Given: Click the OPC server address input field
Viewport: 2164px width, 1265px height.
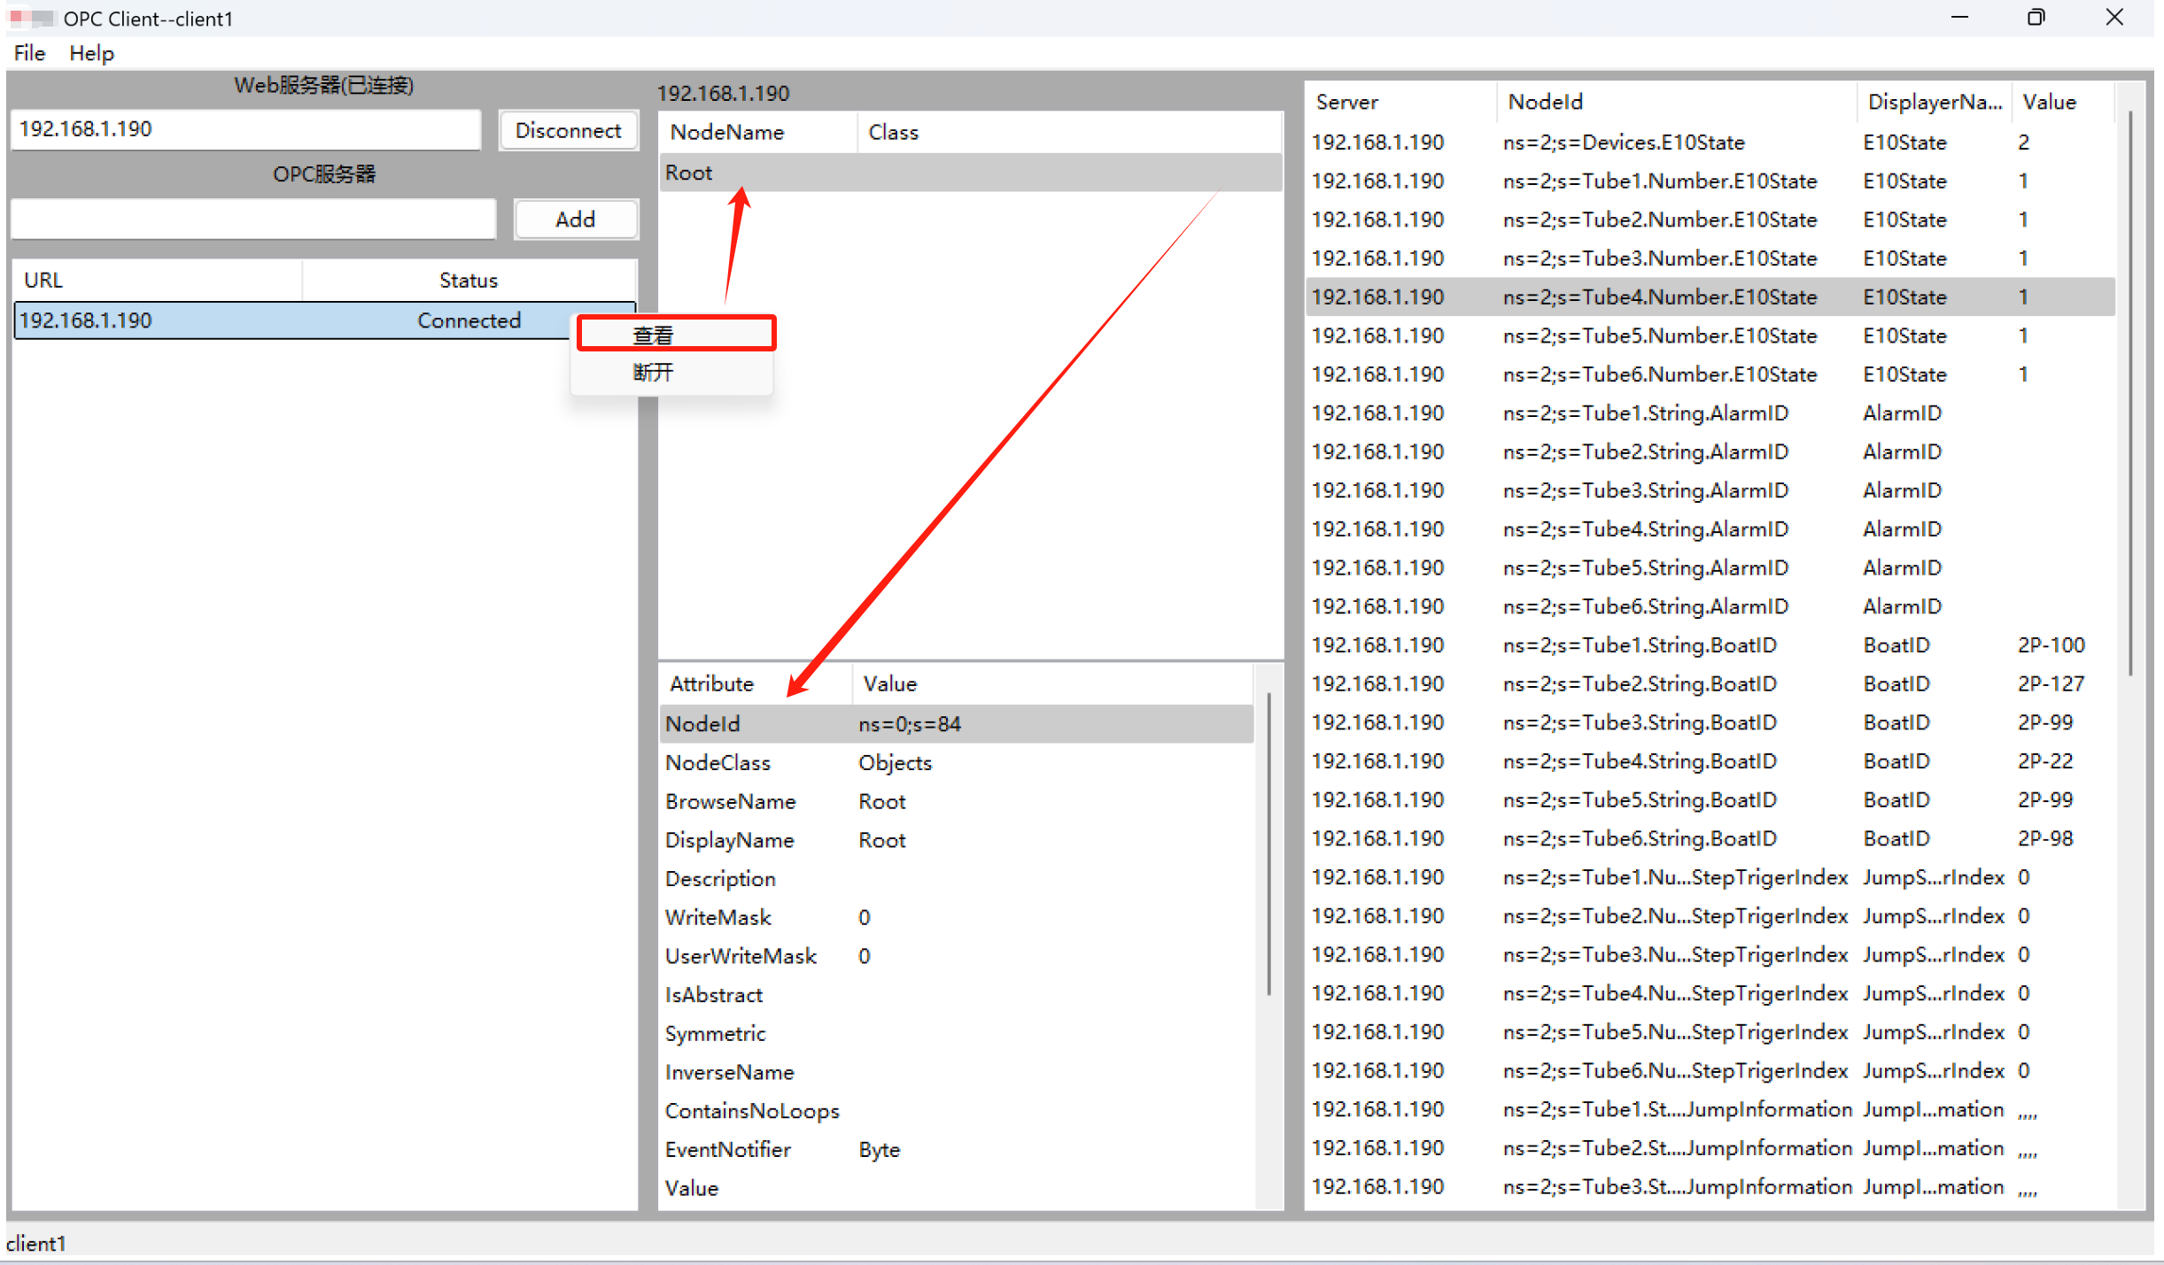Looking at the screenshot, I should coord(253,220).
